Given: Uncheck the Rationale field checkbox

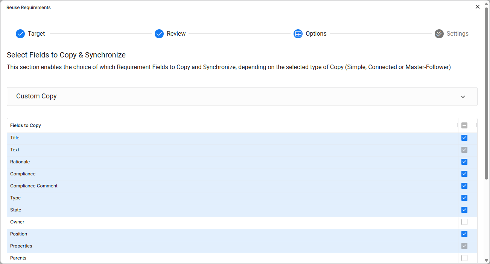Looking at the screenshot, I should [464, 162].
